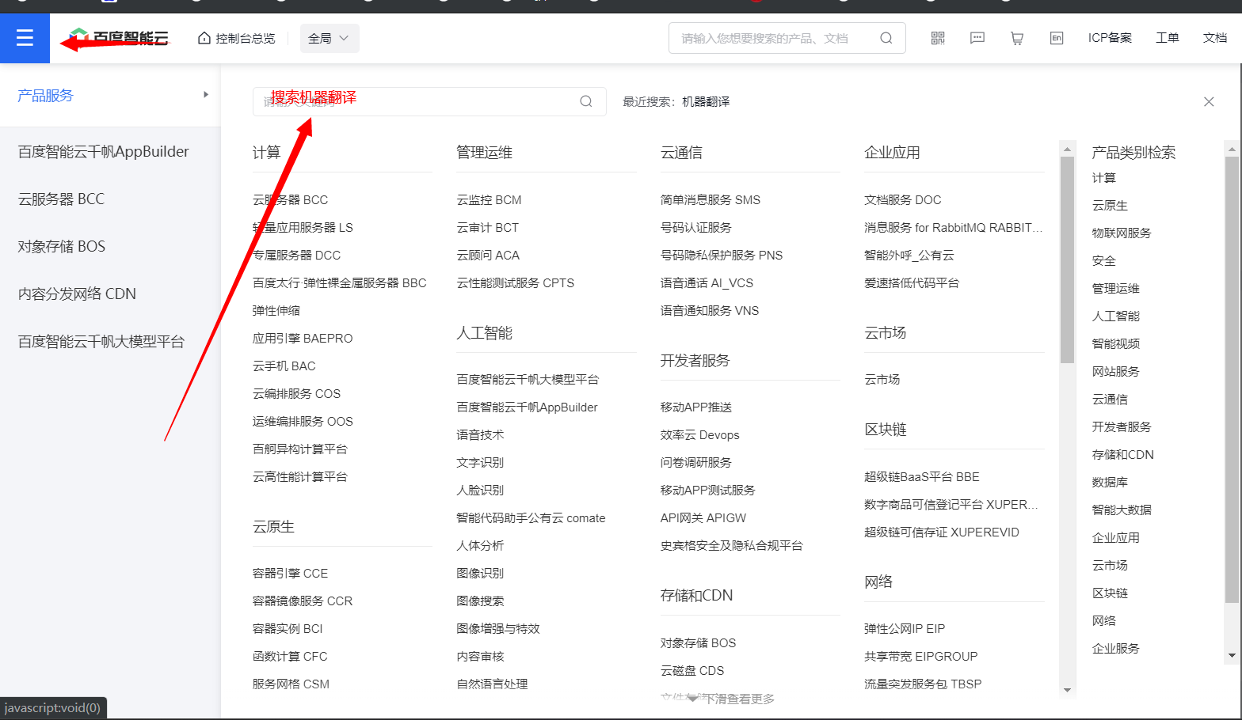The width and height of the screenshot is (1242, 720).
Task: Open 弹性伸缩 product
Action: click(276, 310)
